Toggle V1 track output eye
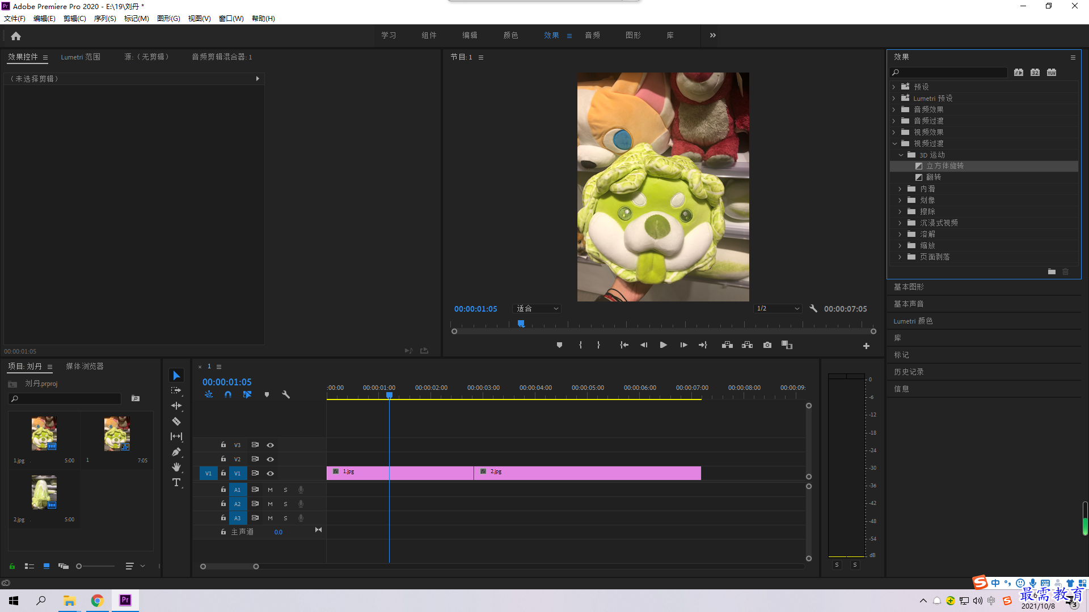Viewport: 1089px width, 612px height. coord(271,474)
